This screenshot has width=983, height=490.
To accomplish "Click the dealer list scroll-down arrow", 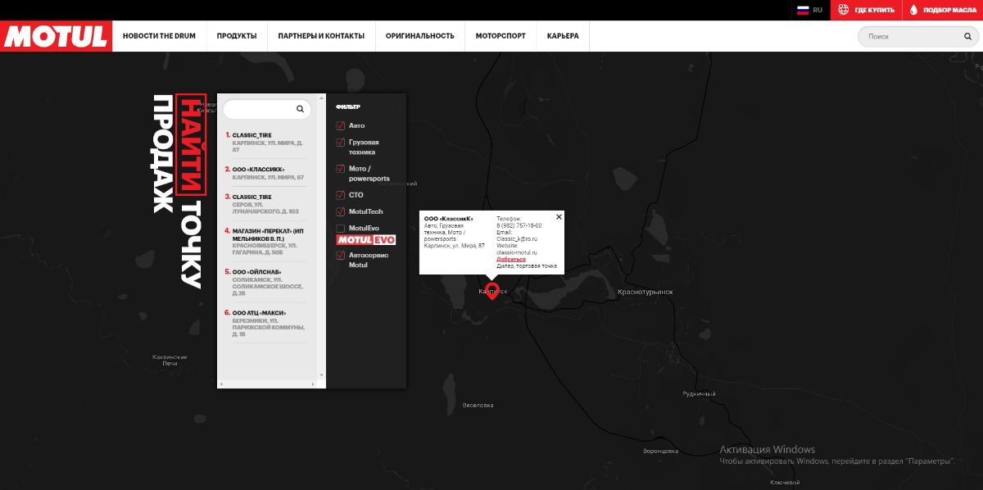I will coord(321,375).
